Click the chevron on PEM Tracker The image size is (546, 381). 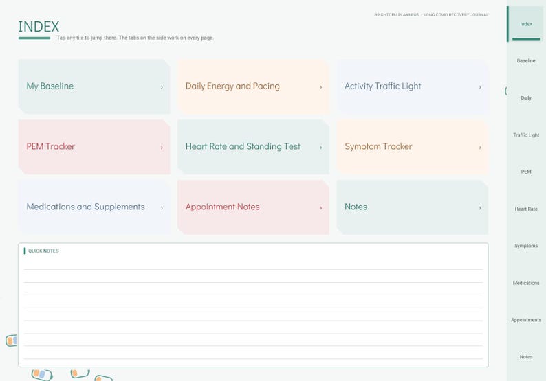(162, 148)
